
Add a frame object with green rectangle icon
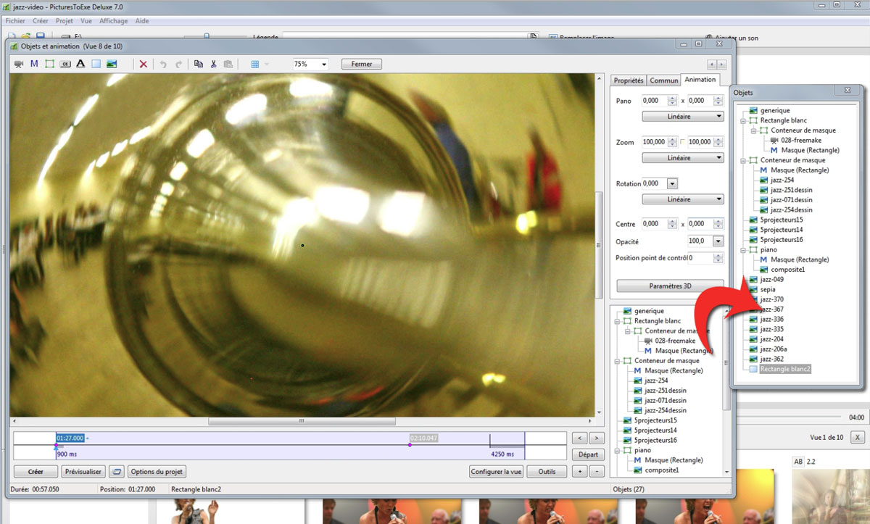[50, 64]
